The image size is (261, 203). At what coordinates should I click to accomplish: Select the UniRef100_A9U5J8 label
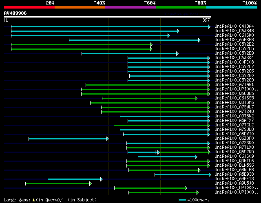pos(234,183)
